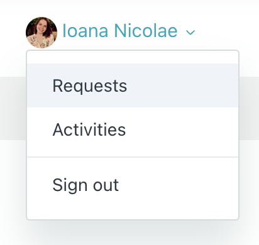Screen dimensions: 259x245
Task: Toggle the down-chevron beside Ioana Nicolae
Action: 190,33
